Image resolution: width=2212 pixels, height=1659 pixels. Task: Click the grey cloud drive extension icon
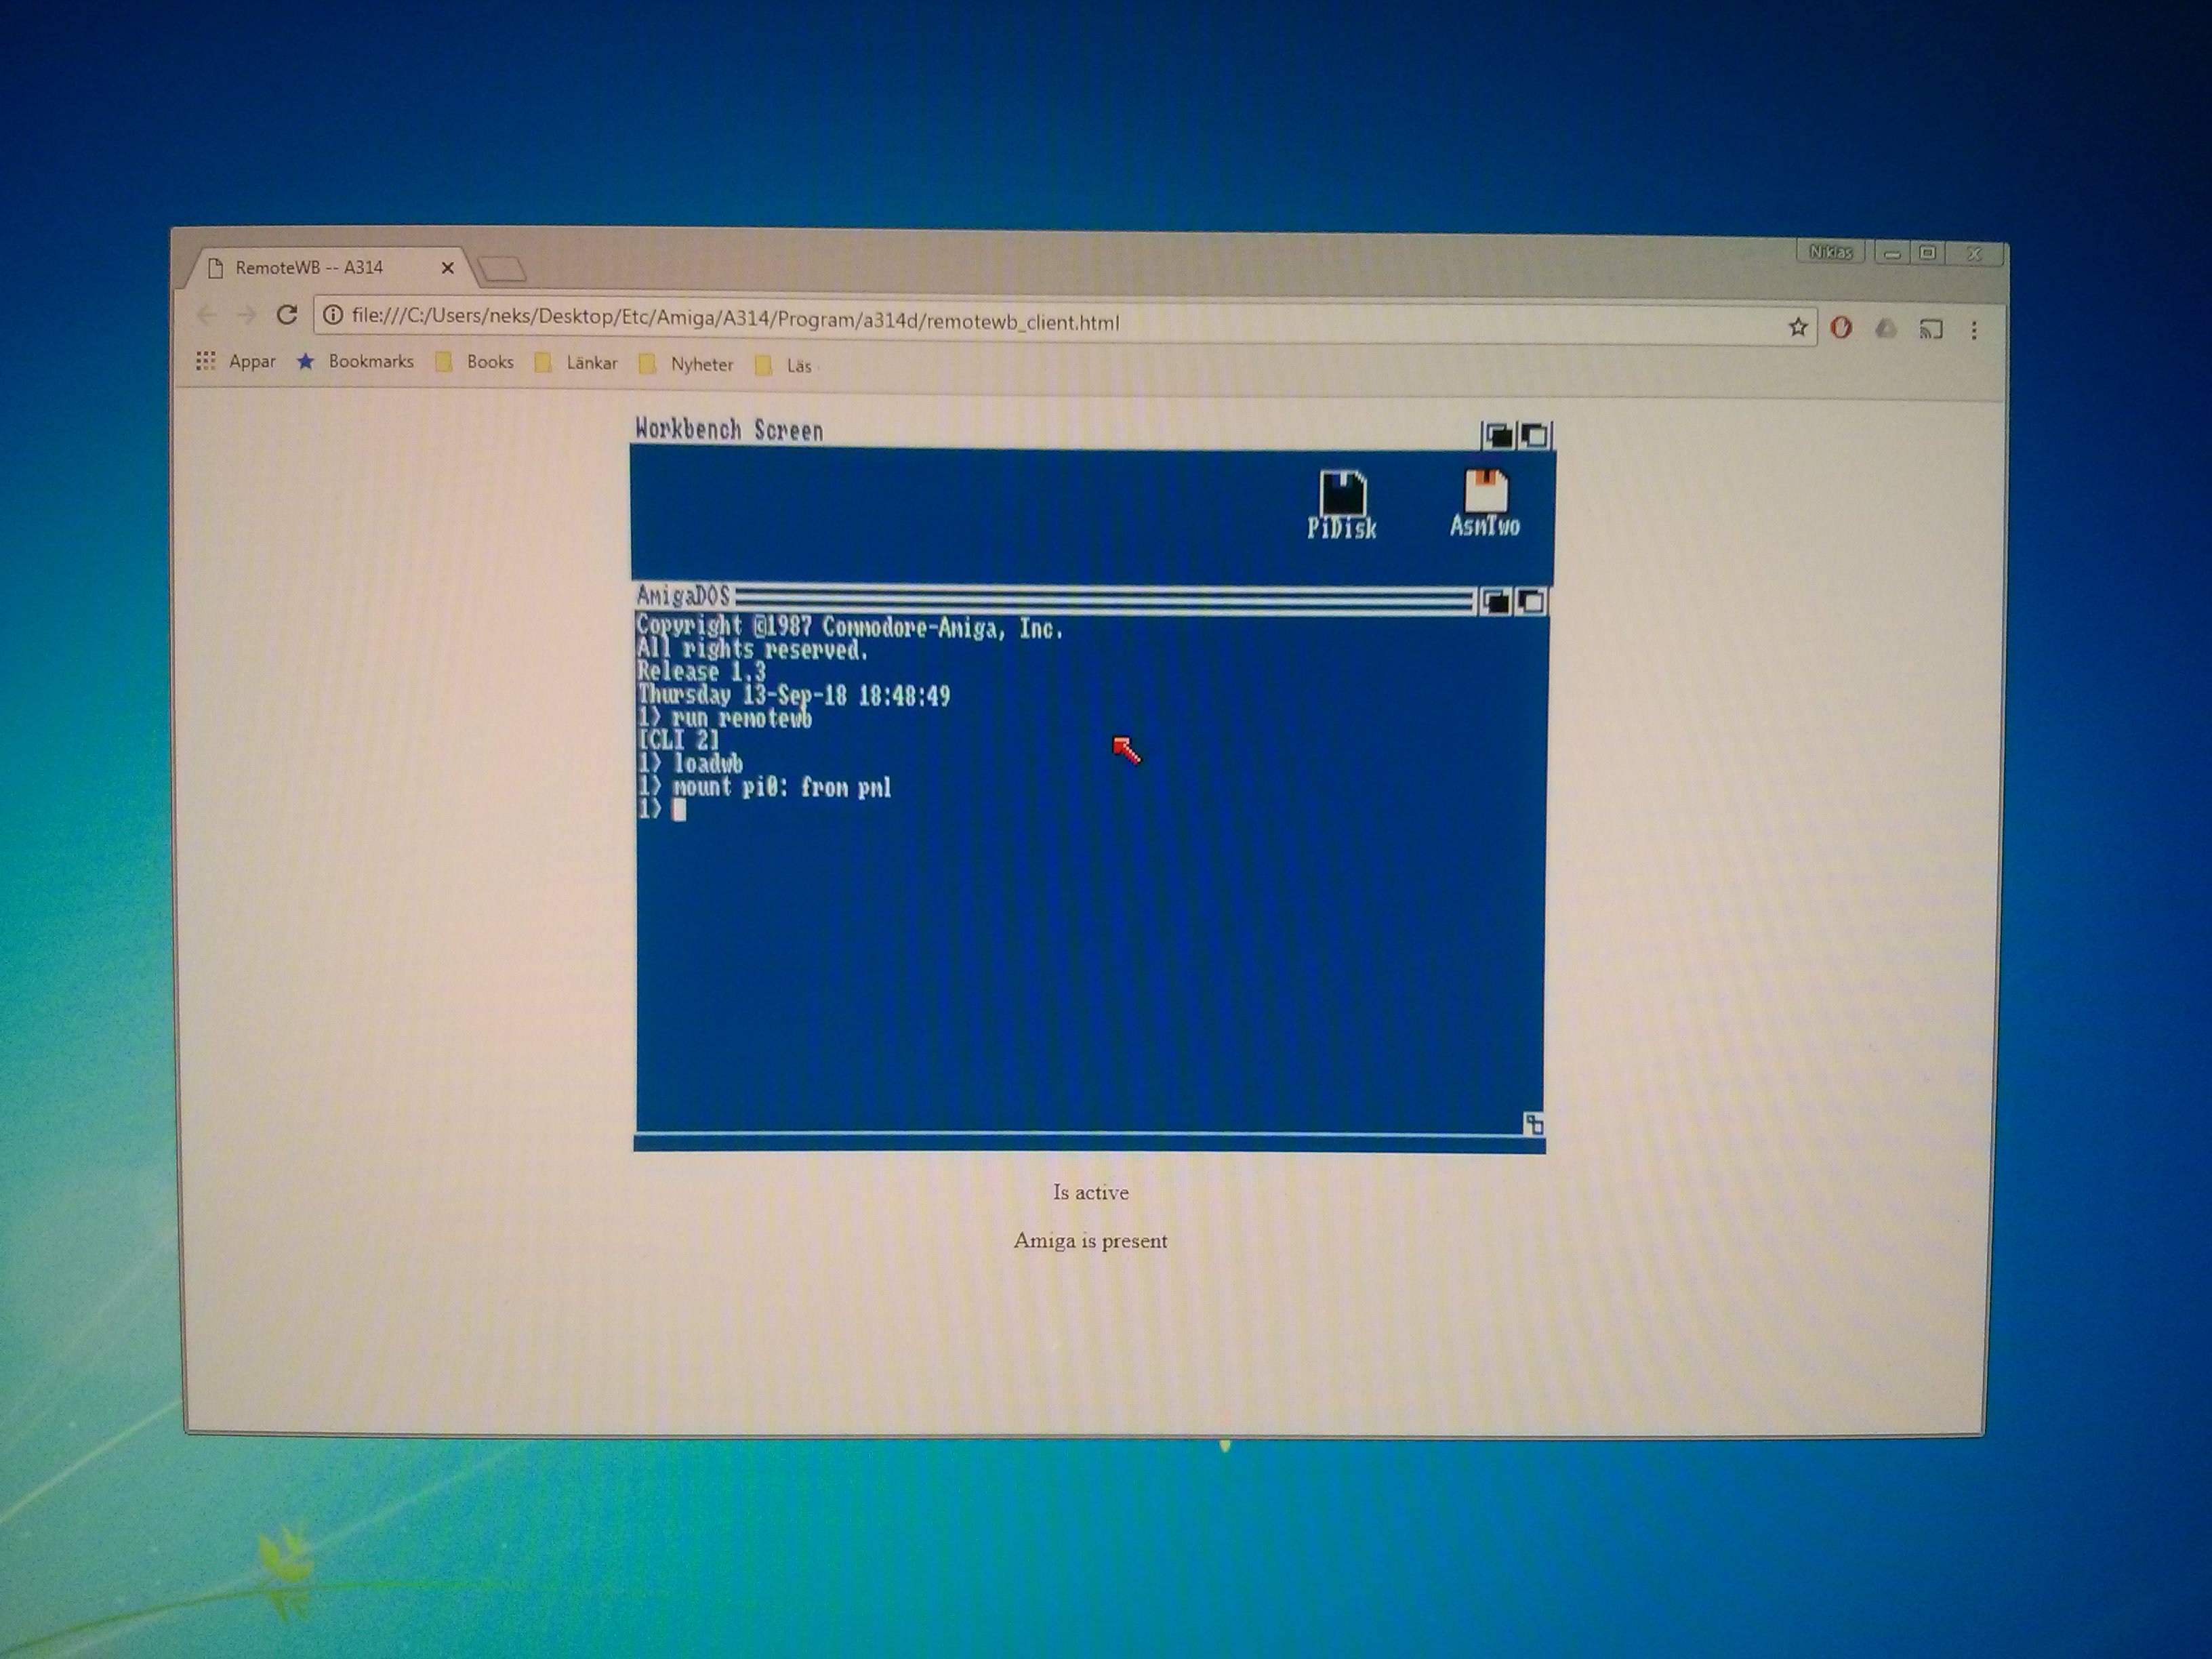click(1885, 328)
